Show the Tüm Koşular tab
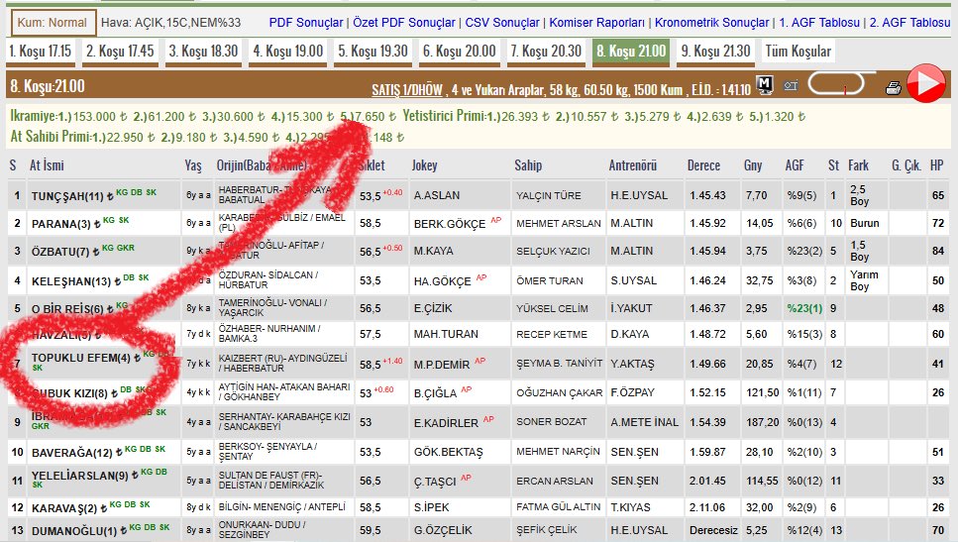Screen dimensions: 958x542 [x=798, y=52]
